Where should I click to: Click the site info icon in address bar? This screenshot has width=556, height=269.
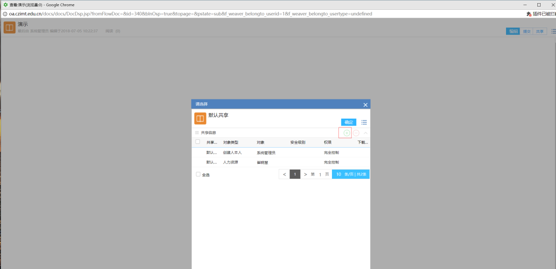coord(5,14)
